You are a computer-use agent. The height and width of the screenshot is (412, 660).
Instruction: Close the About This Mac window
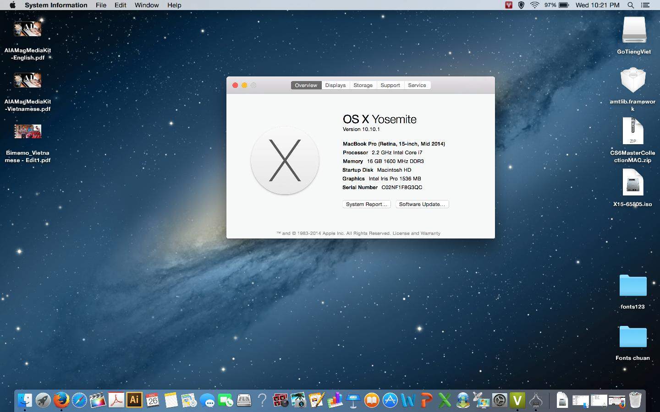[x=235, y=85]
